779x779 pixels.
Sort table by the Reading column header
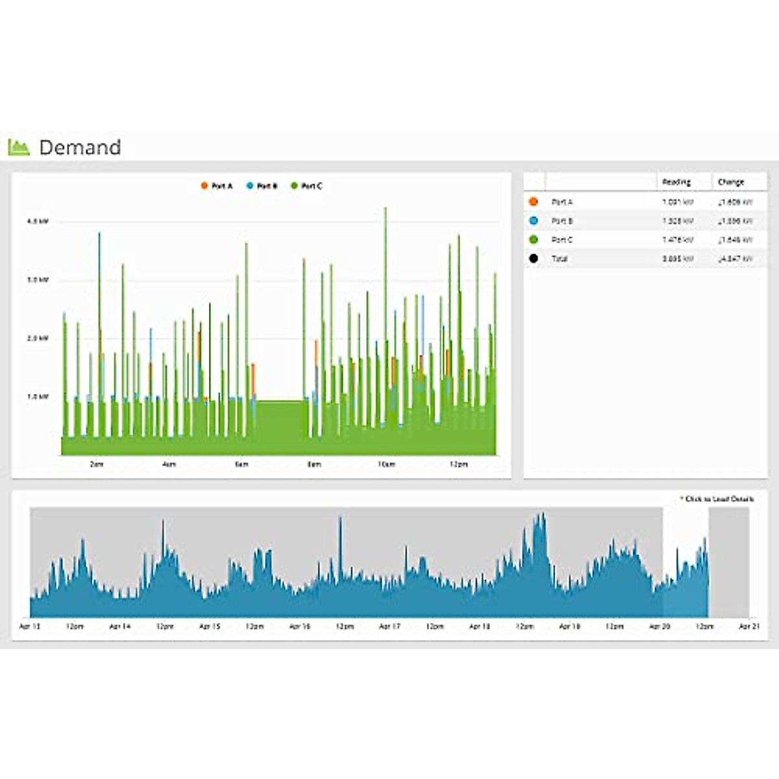click(x=676, y=182)
